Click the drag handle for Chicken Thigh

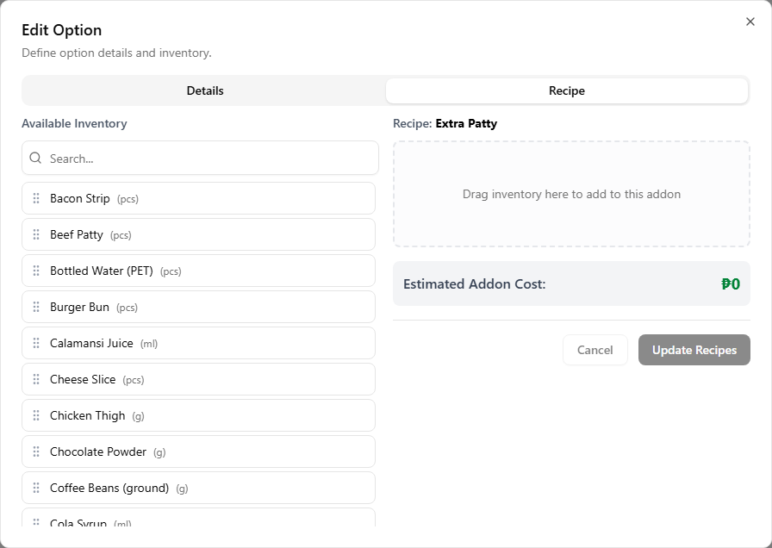pos(36,415)
